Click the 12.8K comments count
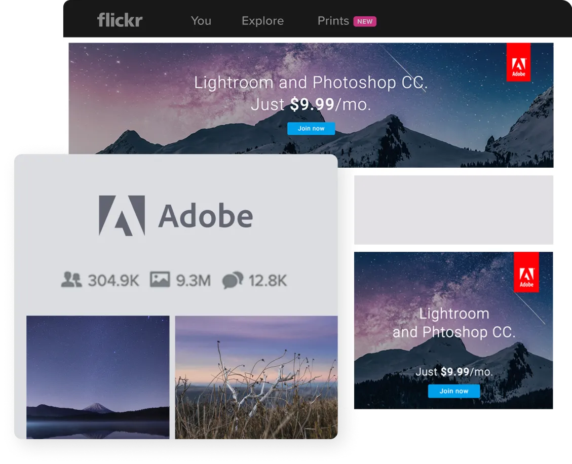Viewport: 572px width, 464px height. point(268,279)
